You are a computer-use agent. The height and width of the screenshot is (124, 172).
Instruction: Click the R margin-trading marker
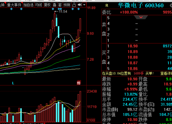pyautogui.click(x=107, y=5)
